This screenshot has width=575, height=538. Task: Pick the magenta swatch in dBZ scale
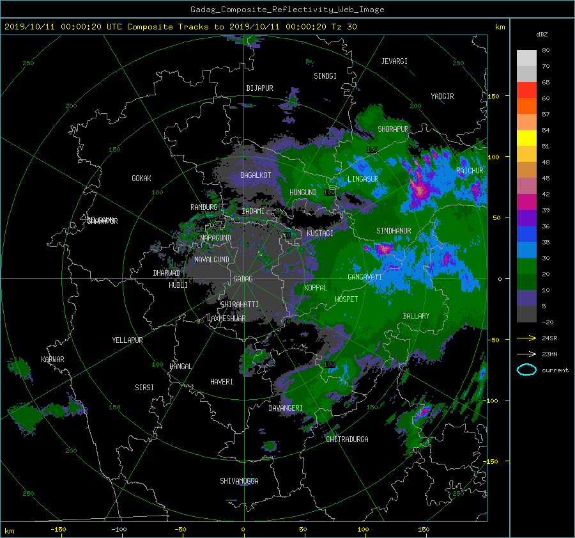click(526, 202)
